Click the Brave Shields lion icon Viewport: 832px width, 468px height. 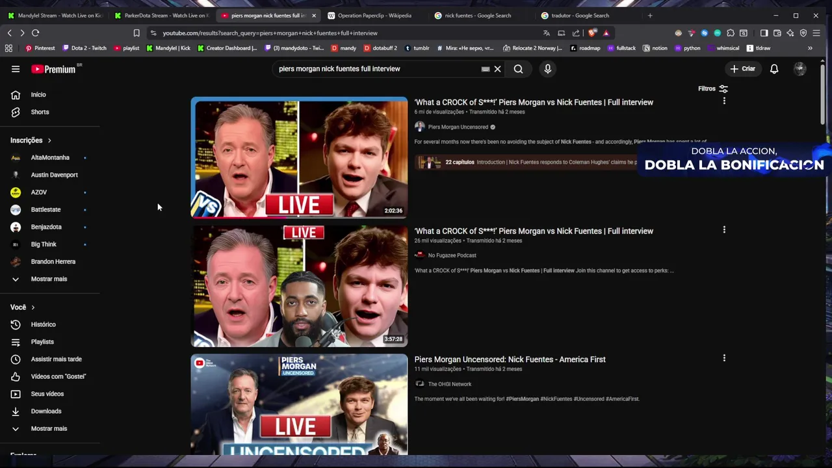tap(591, 32)
